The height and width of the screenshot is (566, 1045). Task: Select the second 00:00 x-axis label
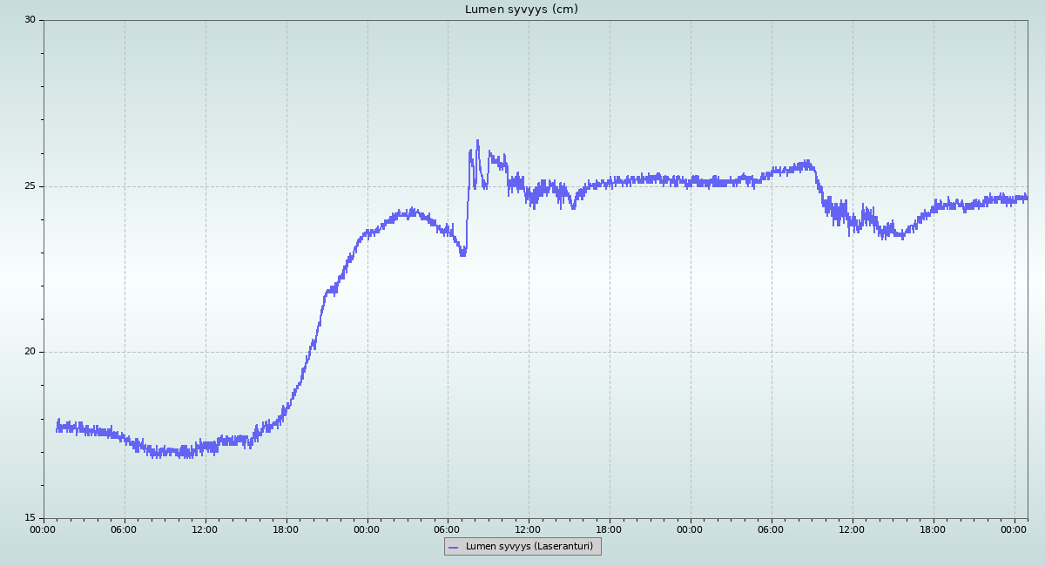367,529
